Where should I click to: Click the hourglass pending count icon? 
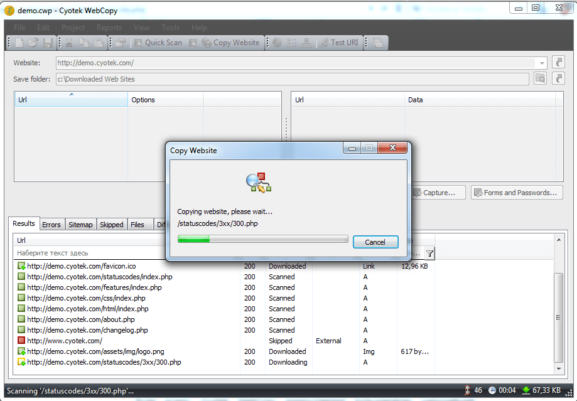[467, 390]
